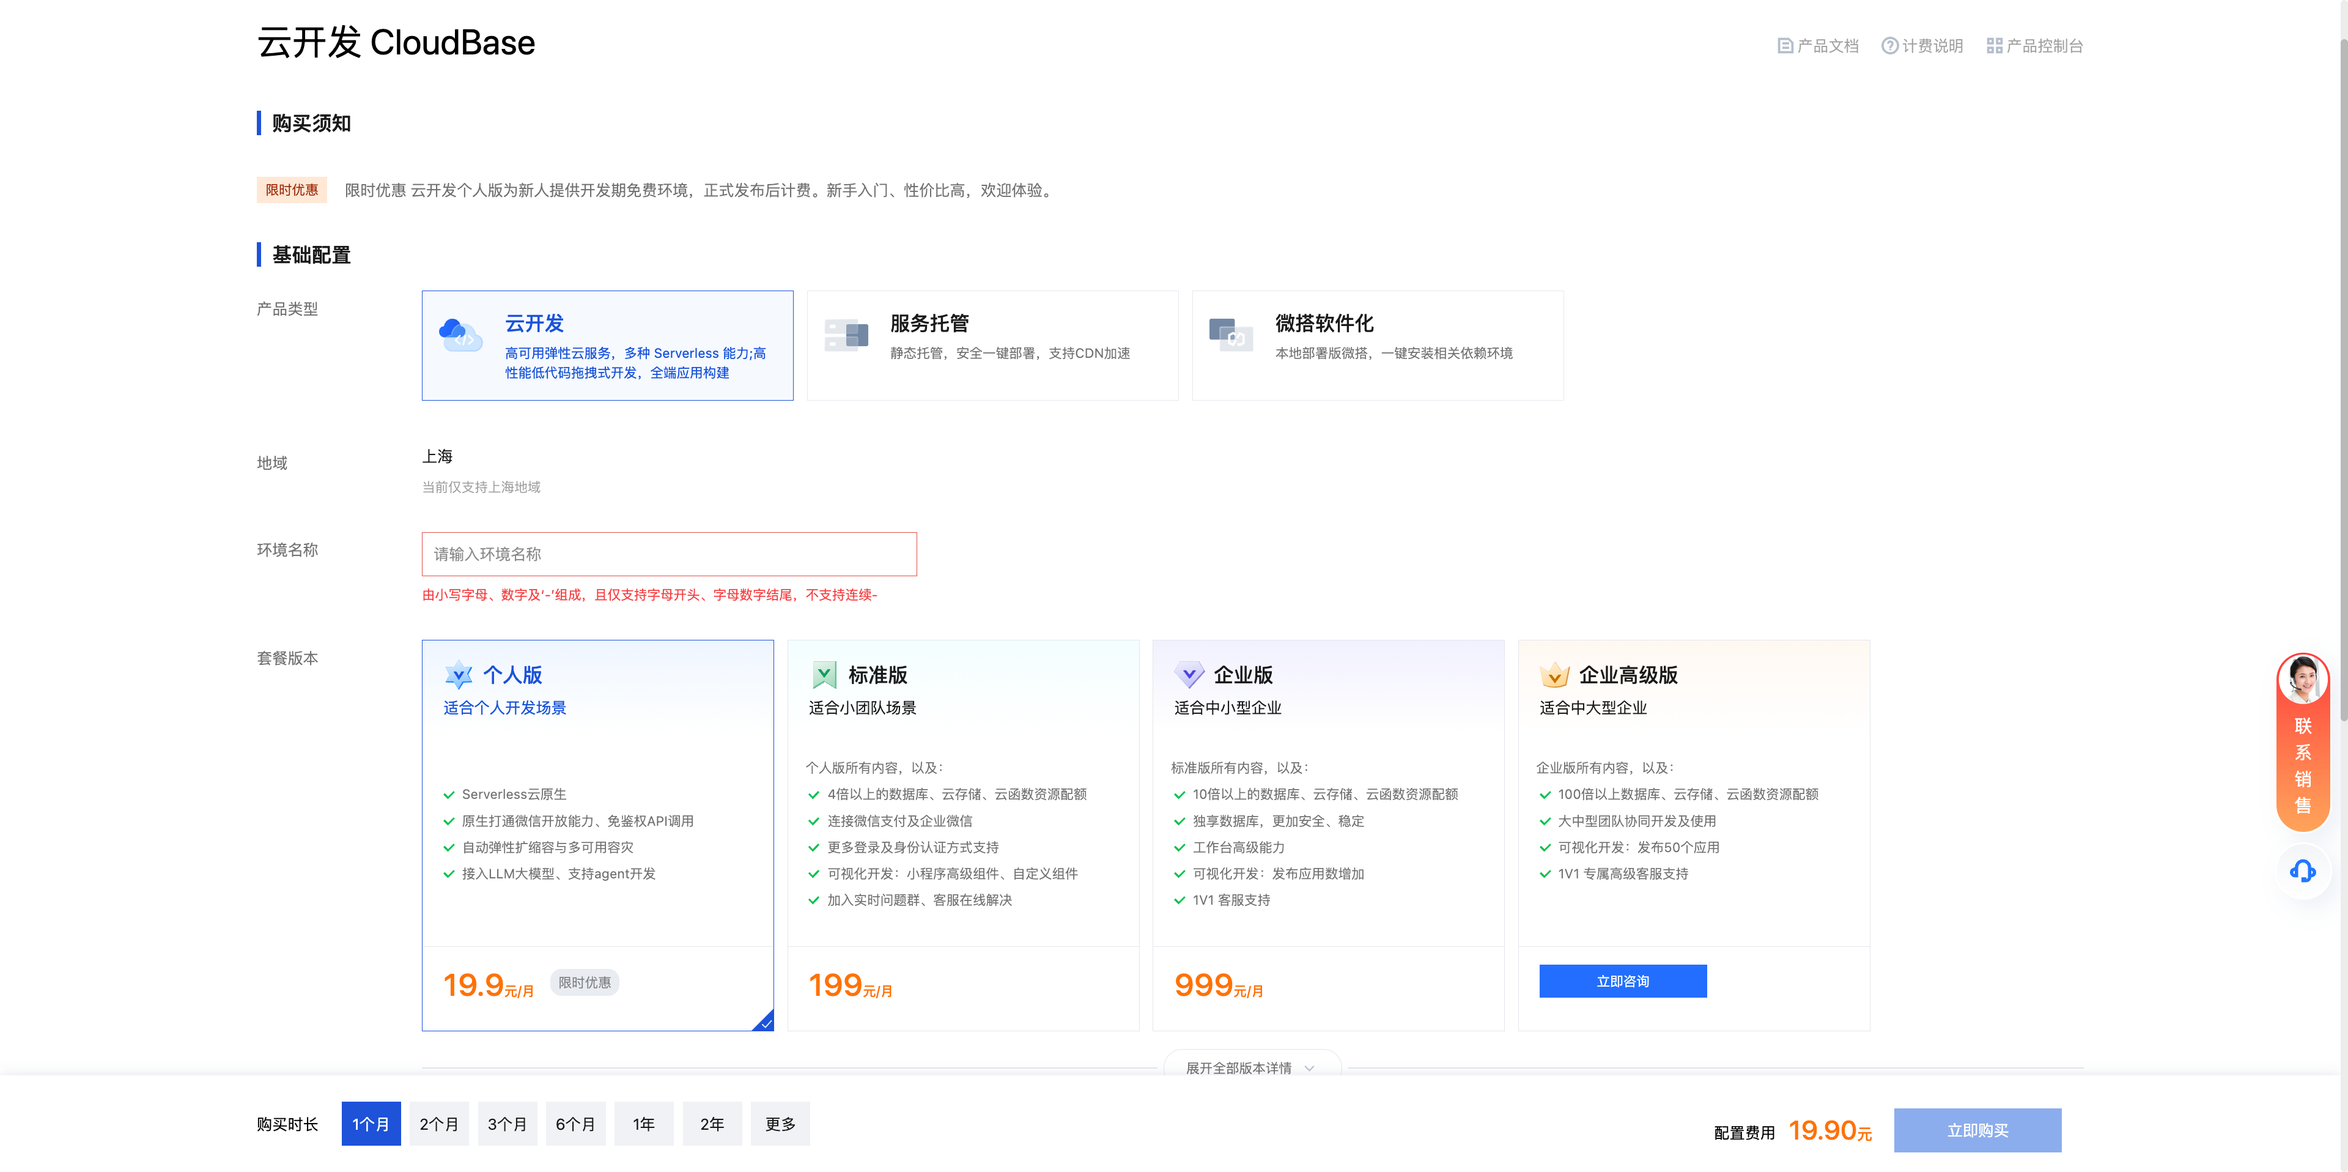Screen dimensions: 2348x1172
Task: Click the chevron beside 展开全部版本详情
Action: pos(1310,1068)
